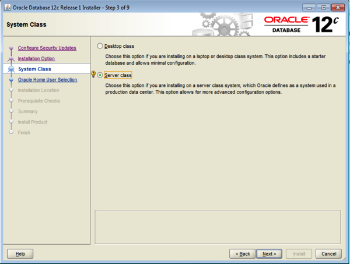Click the Finish step label
Screen dimensions: 350x264
coord(24,132)
